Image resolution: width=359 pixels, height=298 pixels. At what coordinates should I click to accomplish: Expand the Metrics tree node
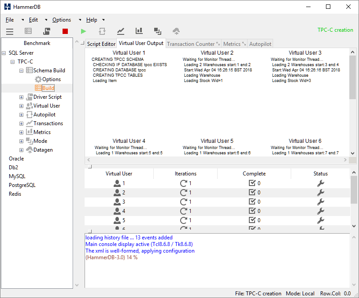pyautogui.click(x=21, y=132)
